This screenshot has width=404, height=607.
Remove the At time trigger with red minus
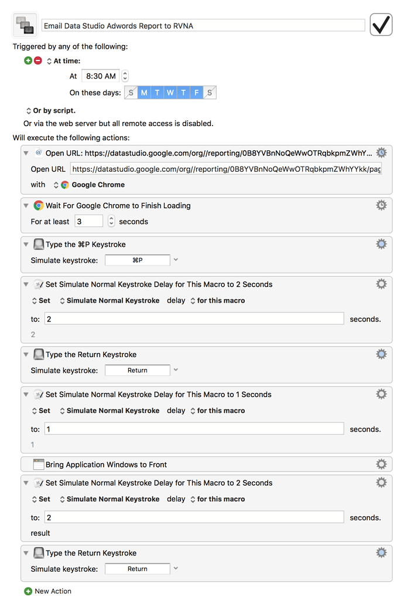coord(38,60)
